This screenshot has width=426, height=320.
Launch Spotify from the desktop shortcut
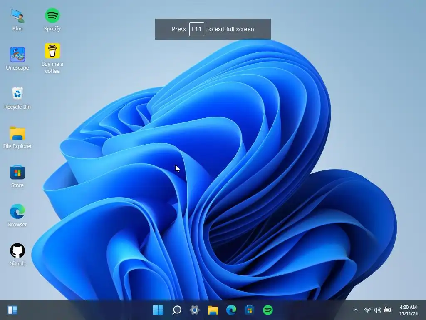coord(52,20)
